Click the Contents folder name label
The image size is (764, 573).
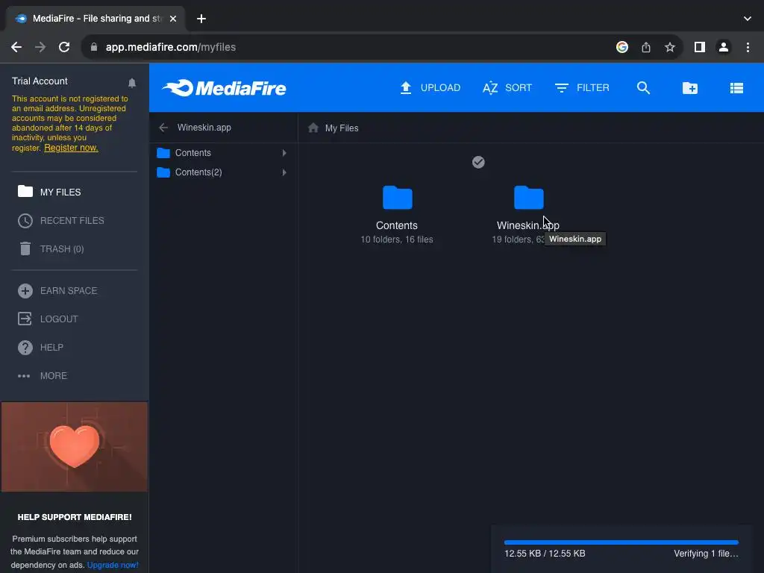(397, 225)
